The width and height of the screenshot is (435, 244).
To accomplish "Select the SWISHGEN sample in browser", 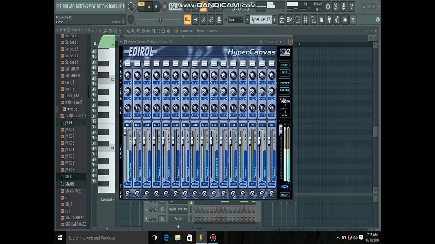I will point(72,76).
